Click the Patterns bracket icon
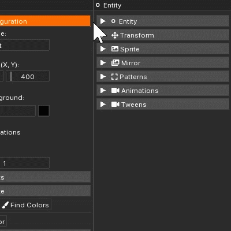This screenshot has height=231, width=231. click(114, 77)
